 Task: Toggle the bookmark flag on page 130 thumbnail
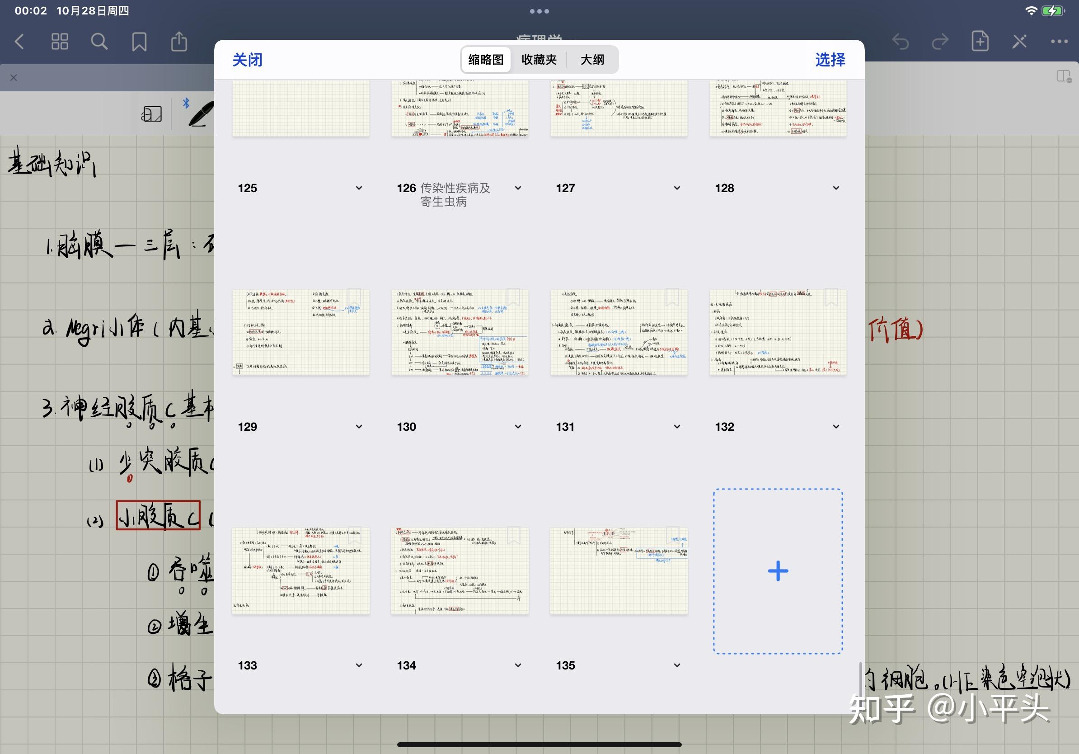point(514,297)
